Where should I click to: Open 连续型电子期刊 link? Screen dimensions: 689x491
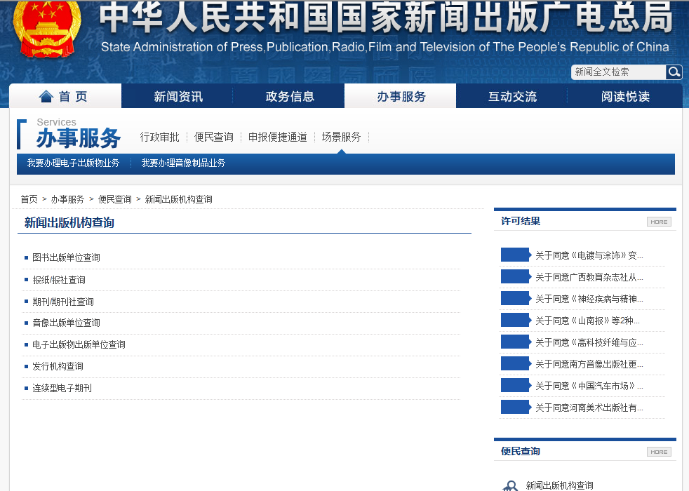point(62,388)
